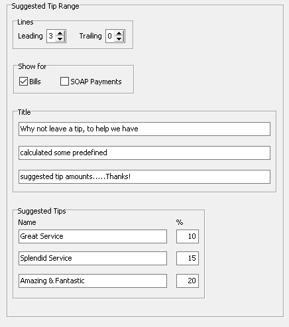Click the Suggested Tips group heading
This screenshot has height=327, width=289.
click(x=42, y=211)
